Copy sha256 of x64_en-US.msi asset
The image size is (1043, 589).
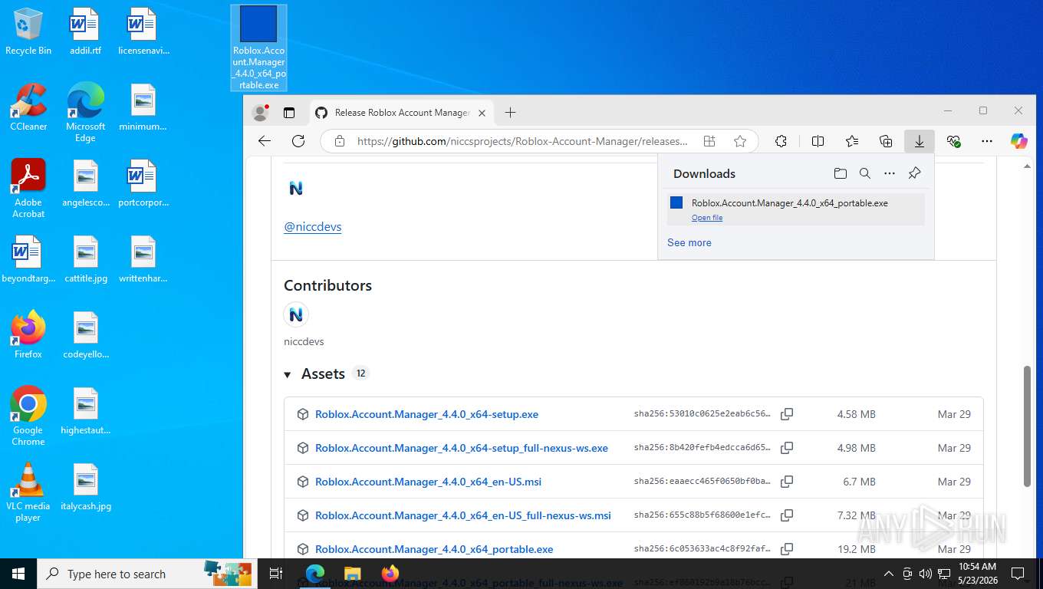click(787, 482)
